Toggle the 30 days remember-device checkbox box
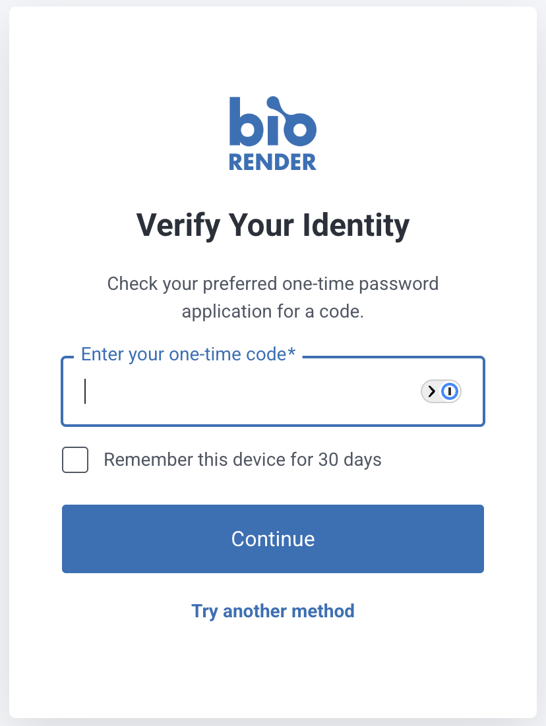 pos(75,459)
